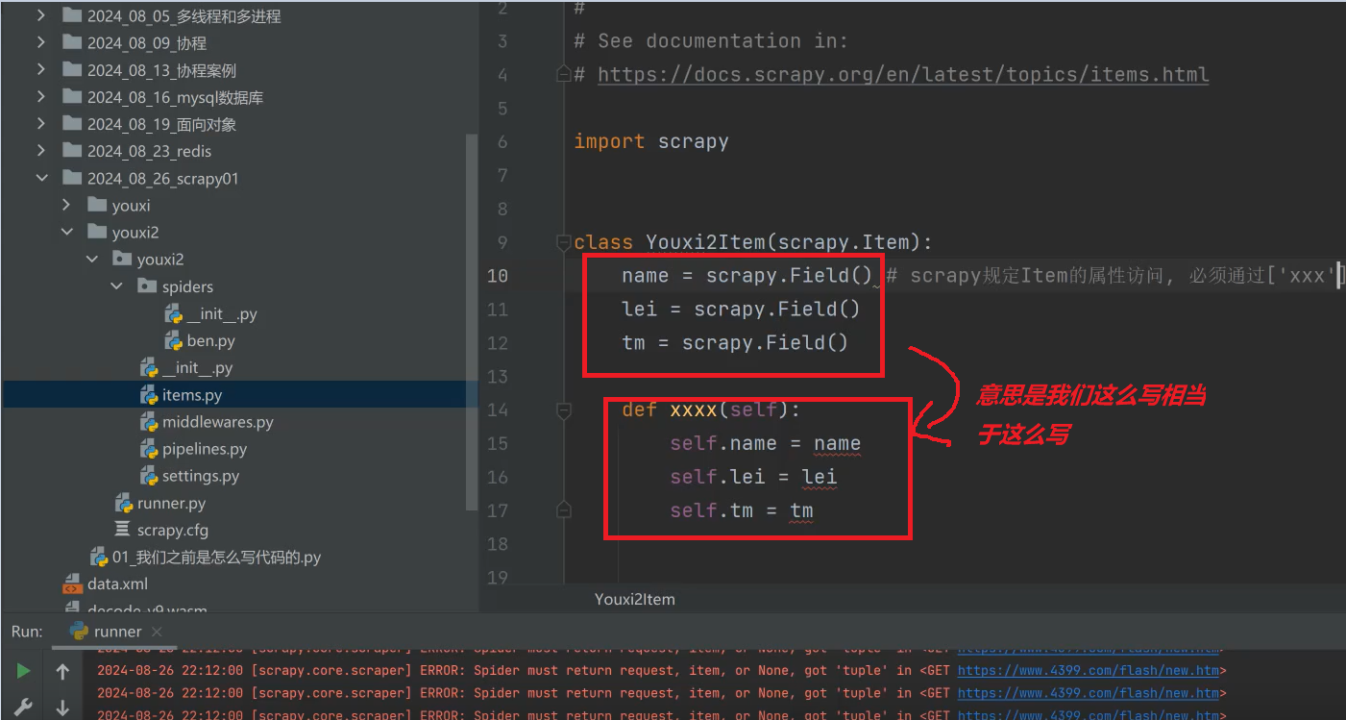
Task: Click icon of 01_我们之前是怎么写代码的.py
Action: pyautogui.click(x=99, y=557)
